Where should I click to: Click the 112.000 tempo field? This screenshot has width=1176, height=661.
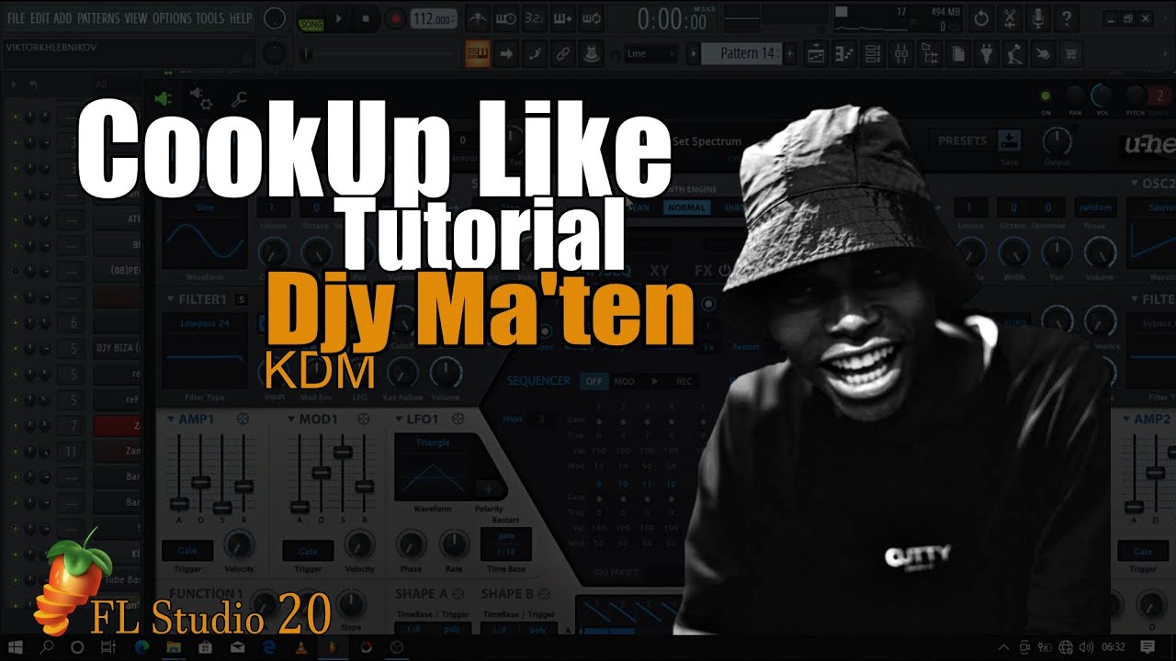click(434, 18)
